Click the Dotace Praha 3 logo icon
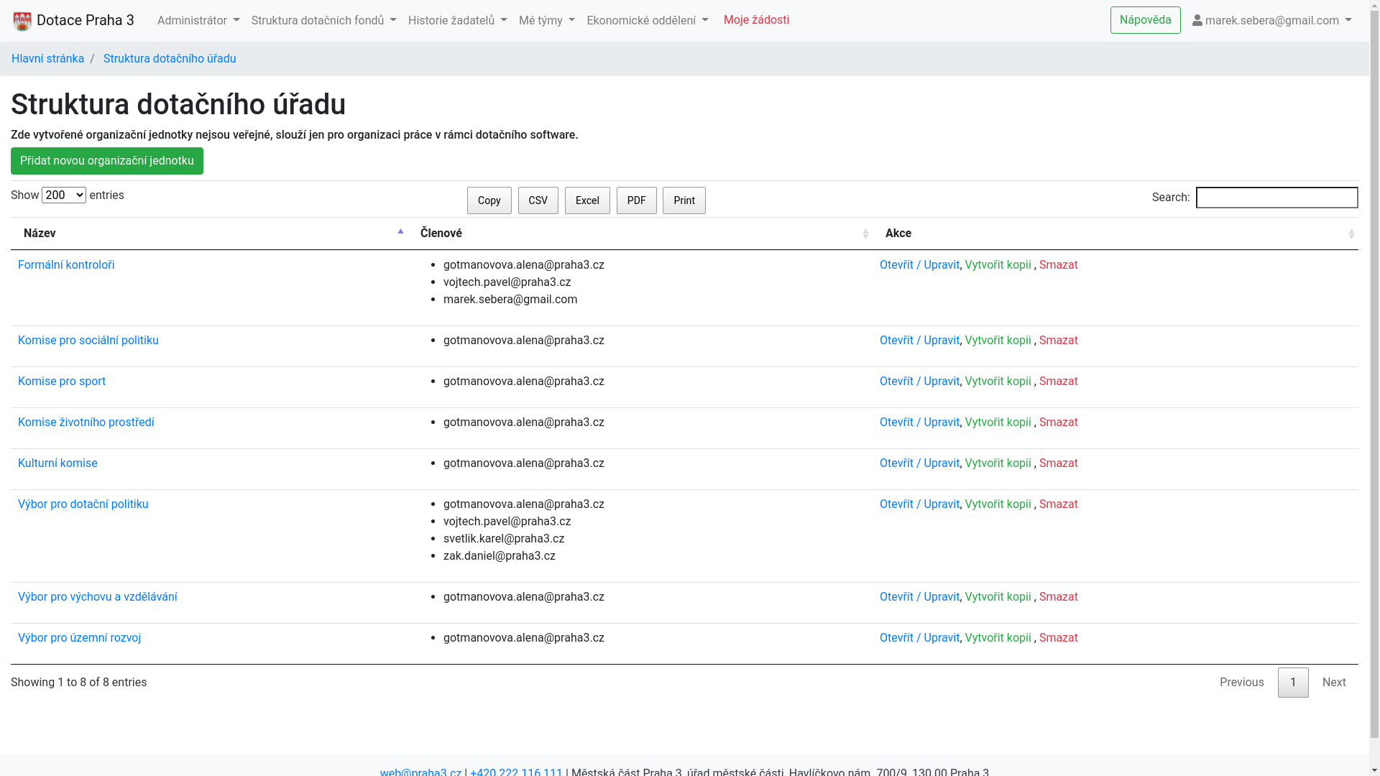Viewport: 1380px width, 776px height. 22,21
